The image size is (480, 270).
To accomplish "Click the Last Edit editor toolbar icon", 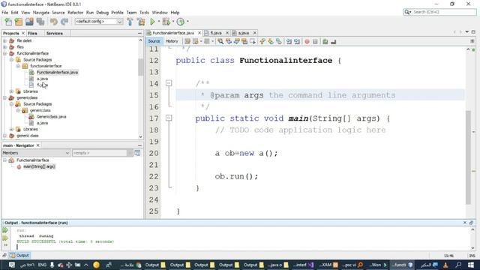I will point(187,42).
